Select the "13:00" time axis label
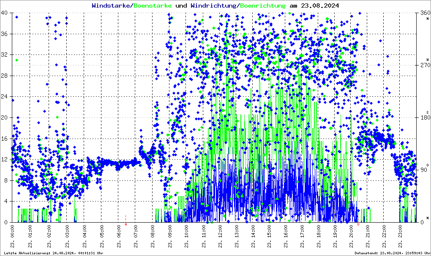The image size is (431, 256). coord(236,237)
